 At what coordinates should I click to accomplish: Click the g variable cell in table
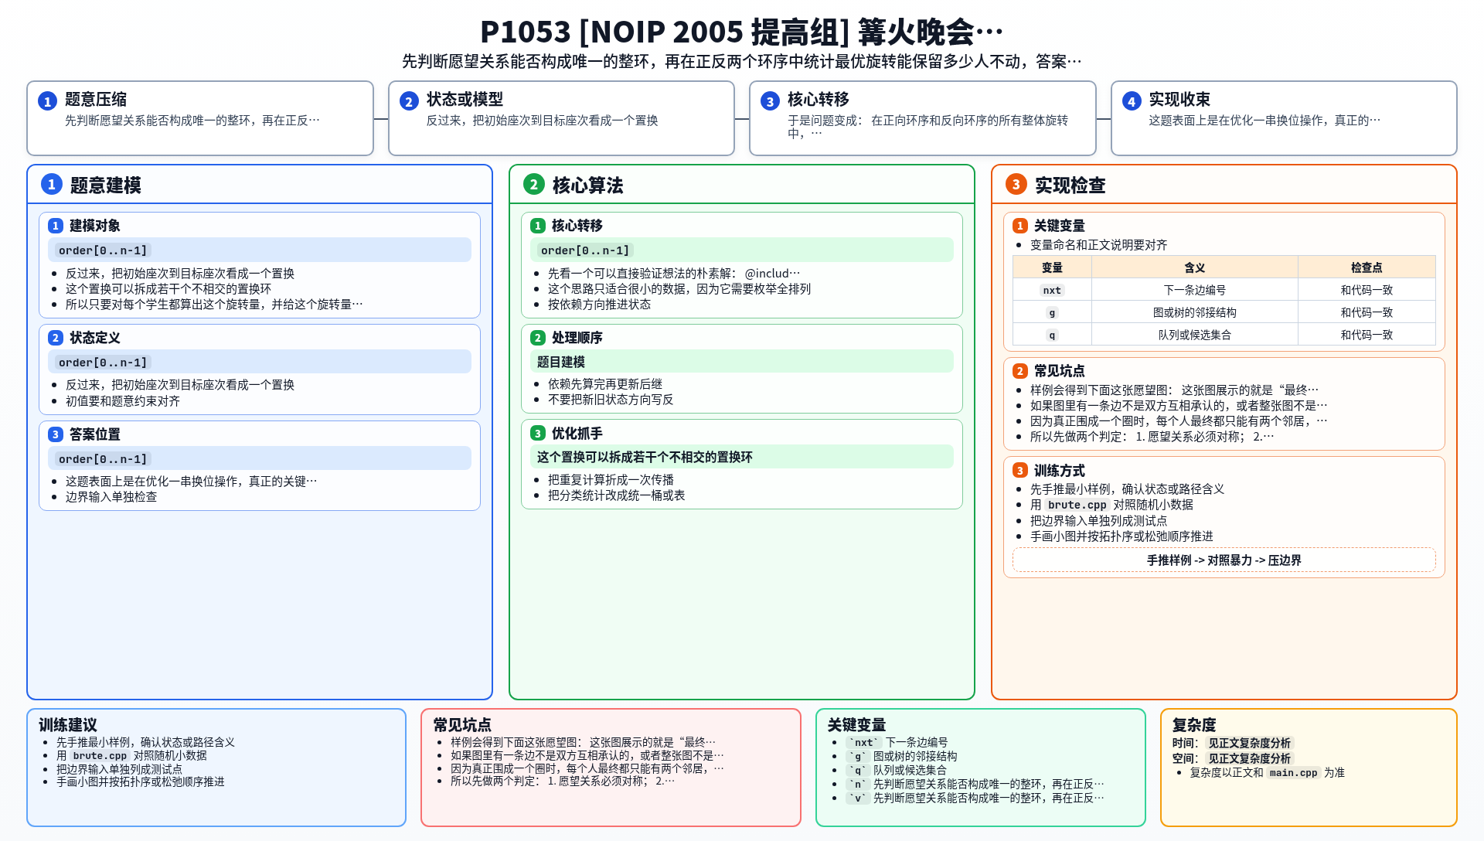point(1052,312)
